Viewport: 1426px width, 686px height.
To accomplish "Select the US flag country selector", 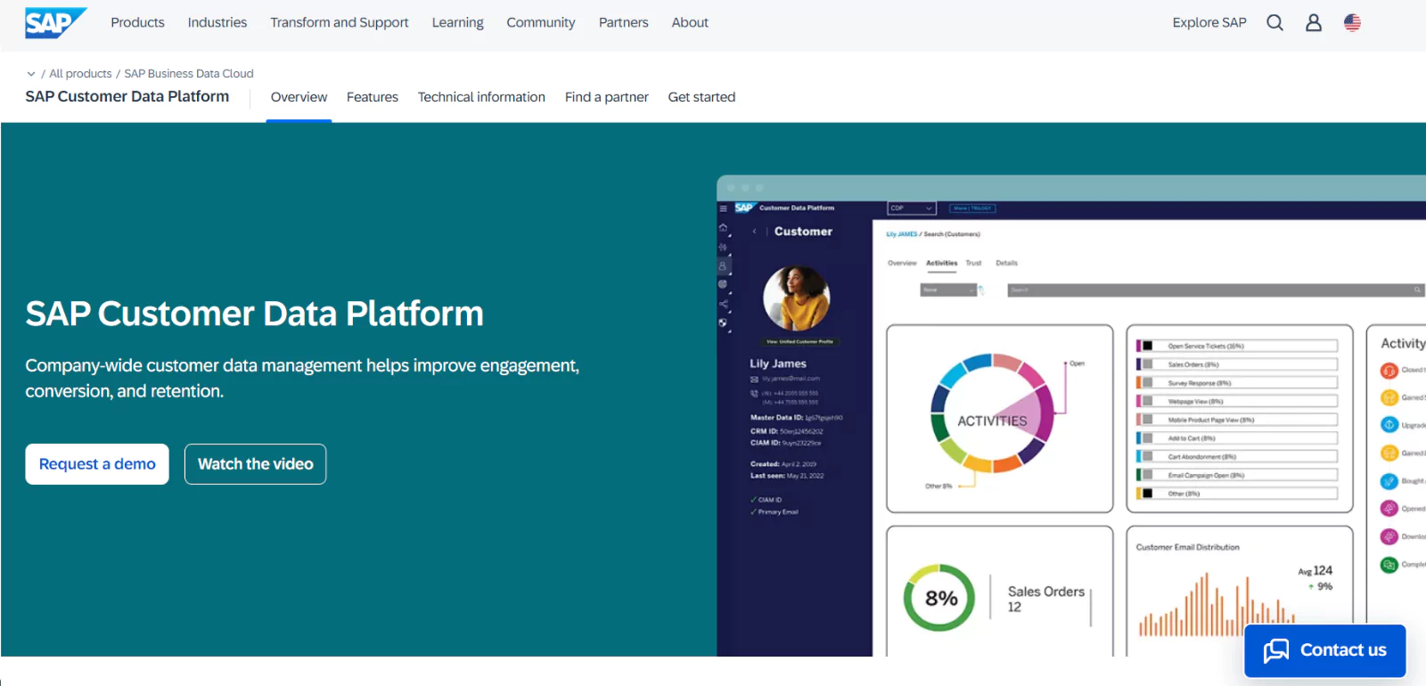I will click(x=1352, y=23).
